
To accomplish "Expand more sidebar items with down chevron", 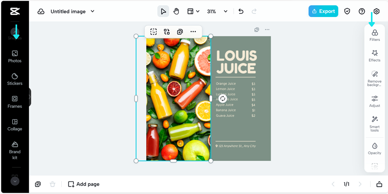I will 15,181.
